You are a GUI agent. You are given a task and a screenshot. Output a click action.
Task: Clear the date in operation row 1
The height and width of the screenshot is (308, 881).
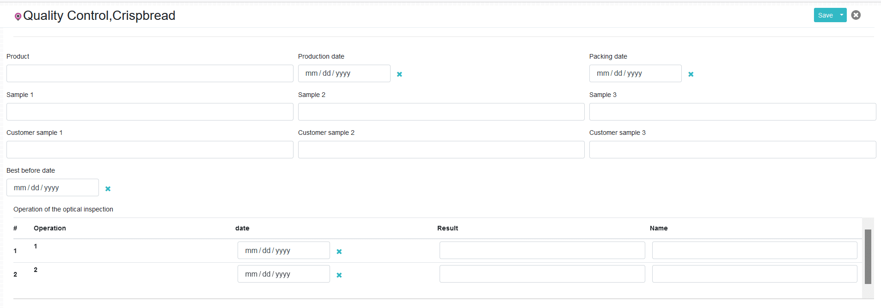point(339,252)
